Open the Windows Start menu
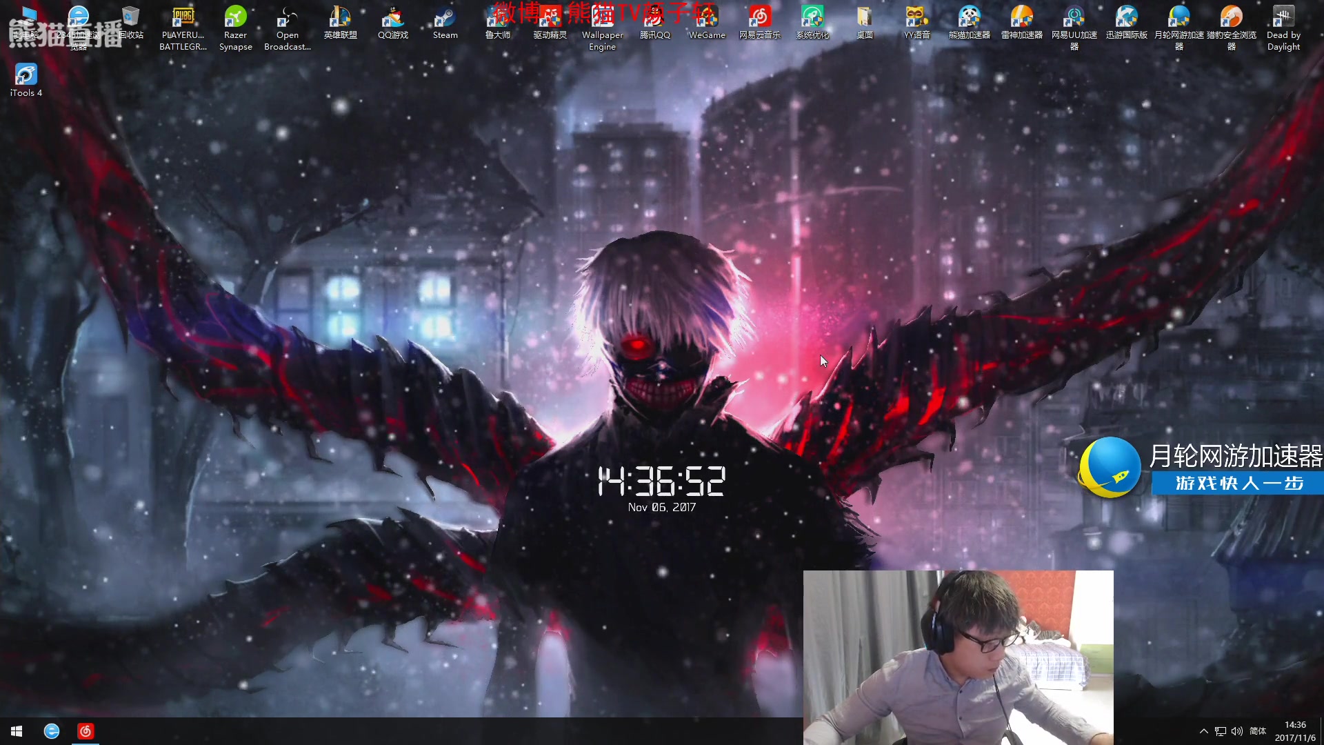The width and height of the screenshot is (1324, 745). [17, 731]
